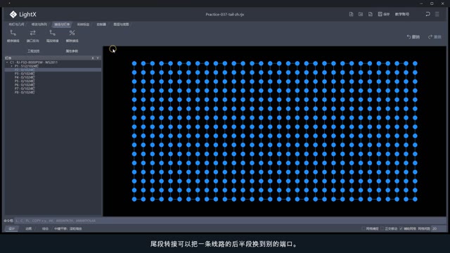Image resolution: width=450 pixels, height=253 pixels.
Task: Switch to the third bottom mode tab
Action: click(x=45, y=228)
